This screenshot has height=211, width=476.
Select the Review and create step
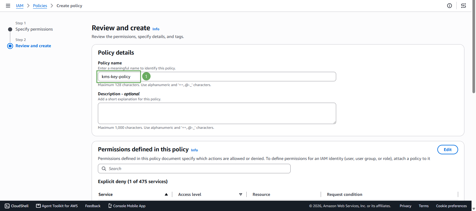33,46
